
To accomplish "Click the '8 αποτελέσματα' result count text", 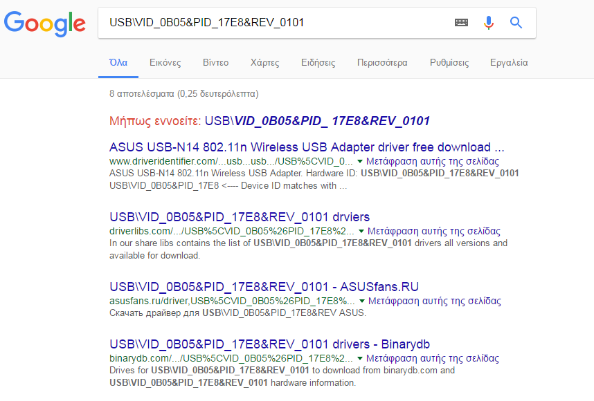I will coord(183,94).
